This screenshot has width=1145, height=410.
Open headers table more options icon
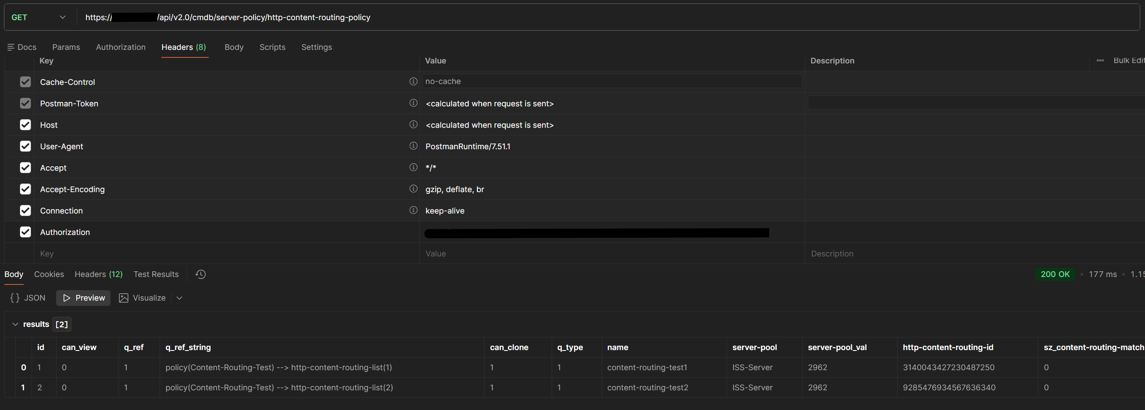[1100, 60]
